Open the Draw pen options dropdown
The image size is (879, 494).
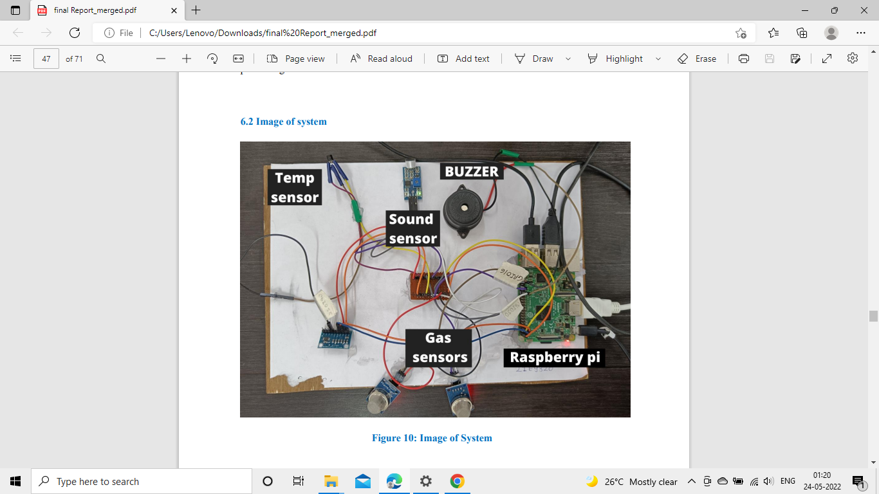pyautogui.click(x=568, y=59)
